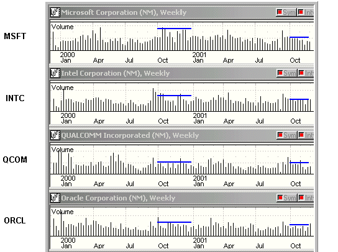338x252 pixels.
Task: Click the Volume label in Microsoft chart
Action: (62, 27)
